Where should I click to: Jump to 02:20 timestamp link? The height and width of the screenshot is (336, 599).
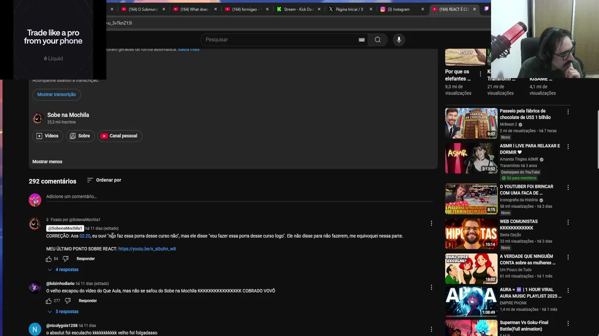[x=85, y=236]
